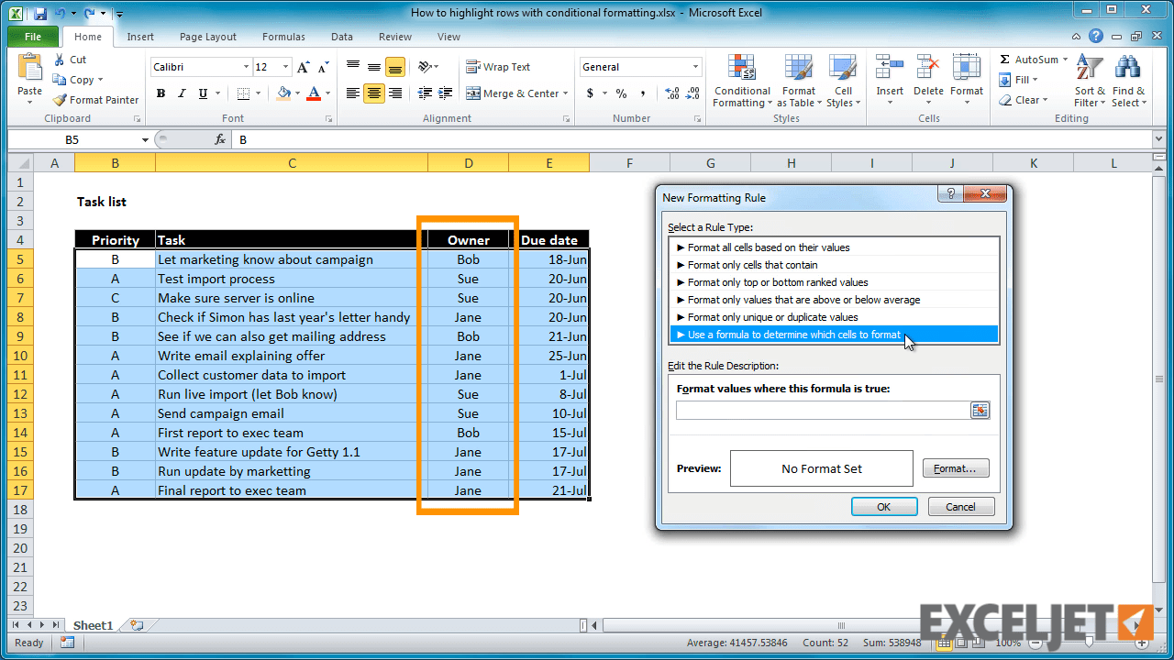Select the Format as Table icon

[x=798, y=81]
